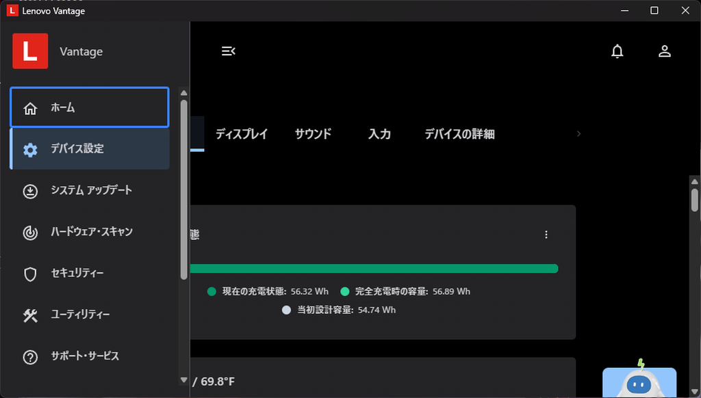Click the gear icon for デバイス設定
701x398 pixels.
point(30,149)
